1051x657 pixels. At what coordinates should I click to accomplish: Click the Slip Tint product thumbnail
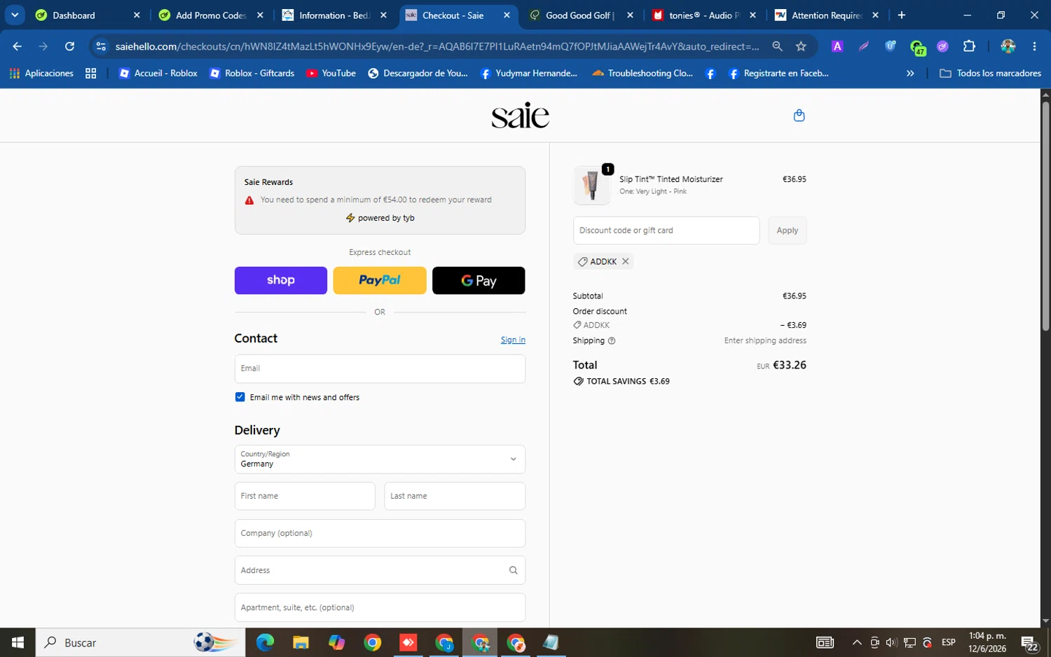591,185
